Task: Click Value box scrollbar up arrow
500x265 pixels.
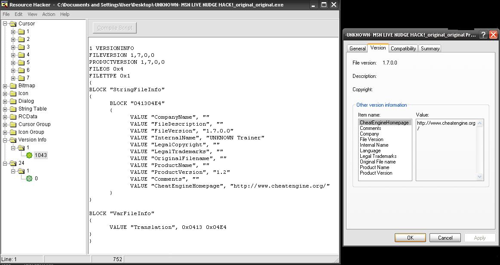Action: pyautogui.click(x=480, y=123)
